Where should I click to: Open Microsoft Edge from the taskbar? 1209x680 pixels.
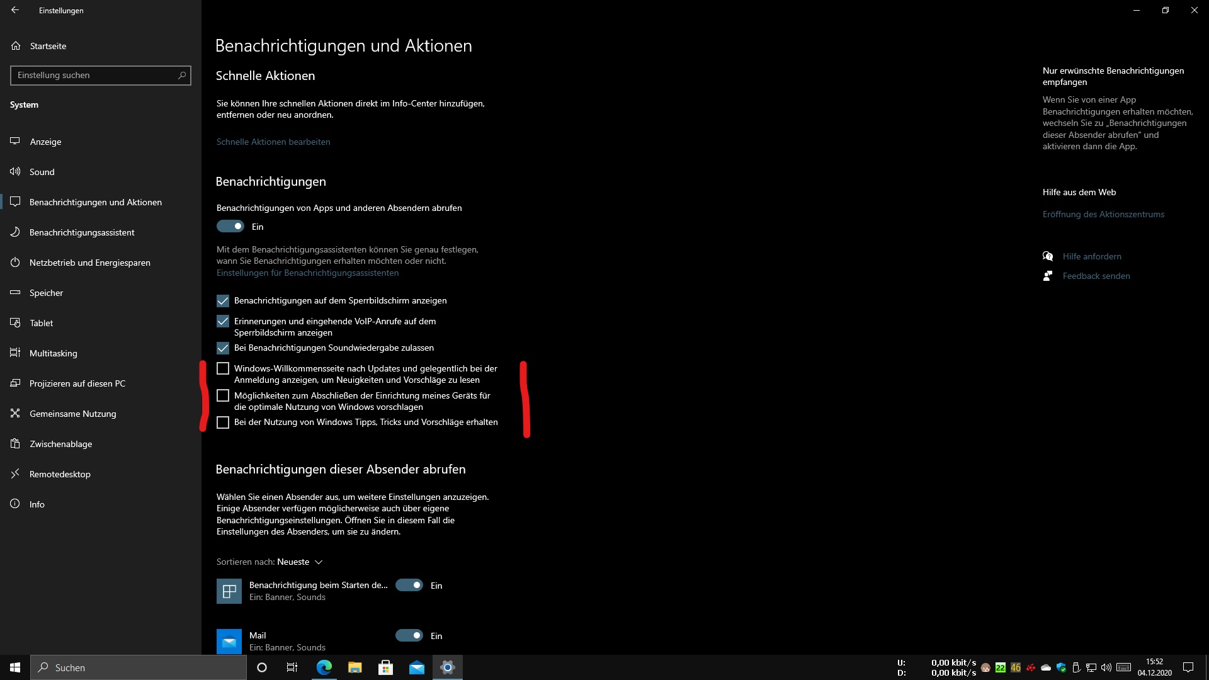coord(324,667)
